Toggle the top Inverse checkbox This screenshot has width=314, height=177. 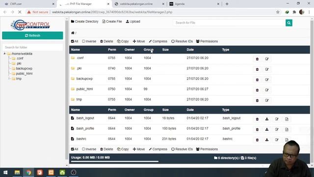pos(83,41)
